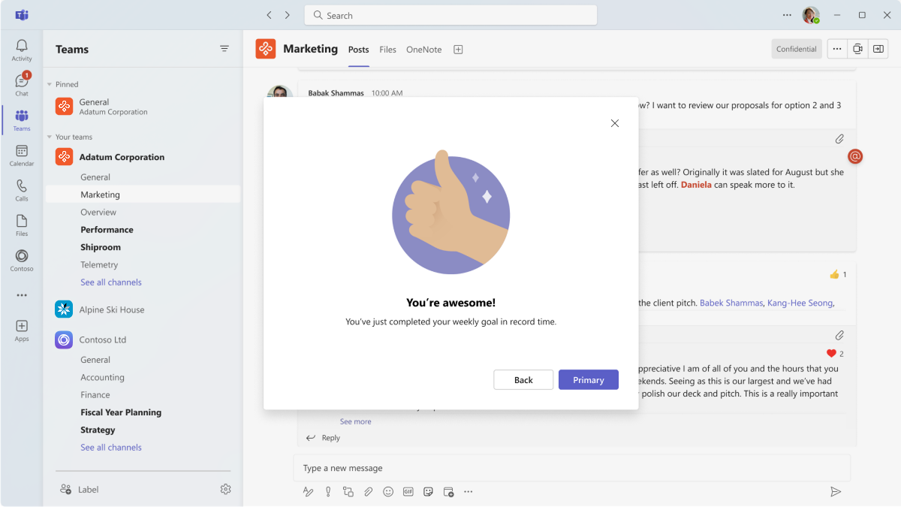This screenshot has width=901, height=507.
Task: Click the Label join team icon
Action: coord(66,489)
